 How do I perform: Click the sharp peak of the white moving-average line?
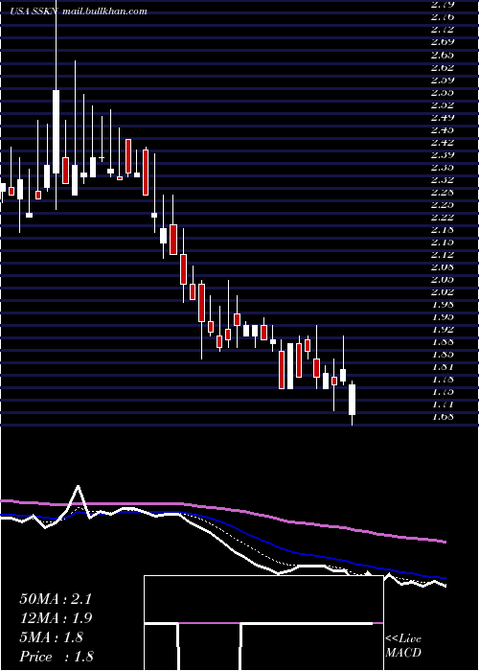[78, 487]
